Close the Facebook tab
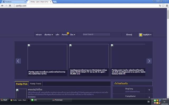 [x=25, y=2]
